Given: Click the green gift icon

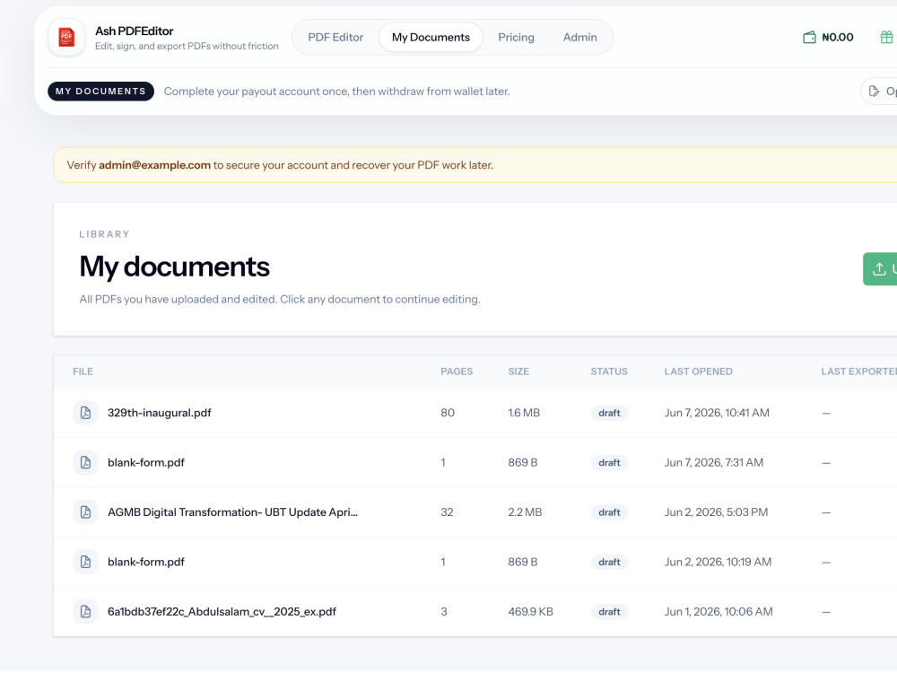Looking at the screenshot, I should click(x=886, y=37).
